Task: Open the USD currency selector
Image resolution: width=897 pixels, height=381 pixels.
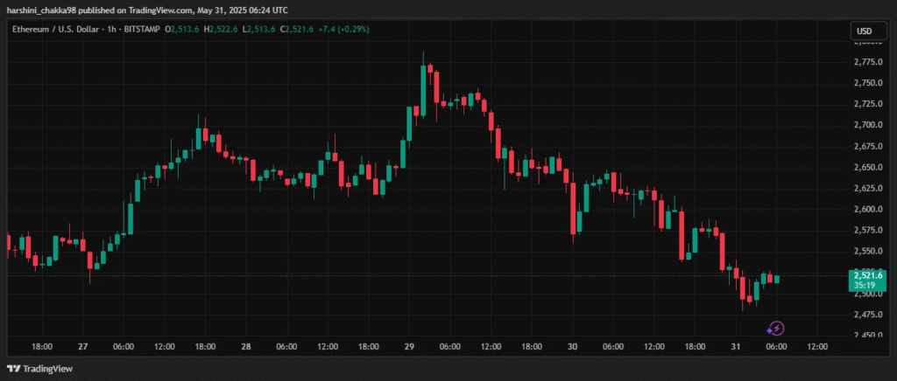Action: [864, 31]
